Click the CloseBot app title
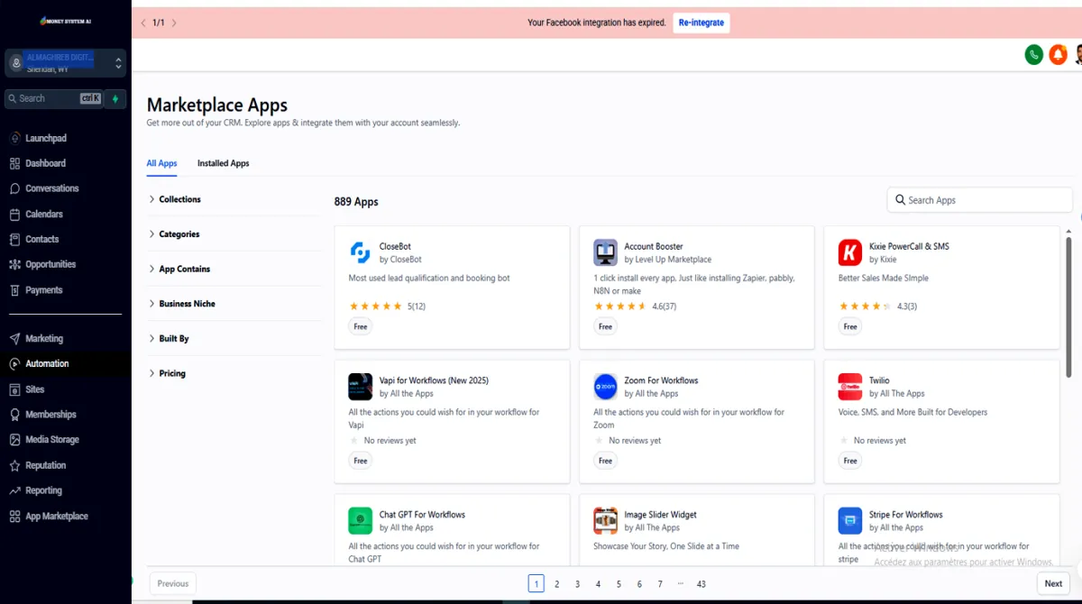Viewport: 1082px width, 604px height. pos(395,246)
